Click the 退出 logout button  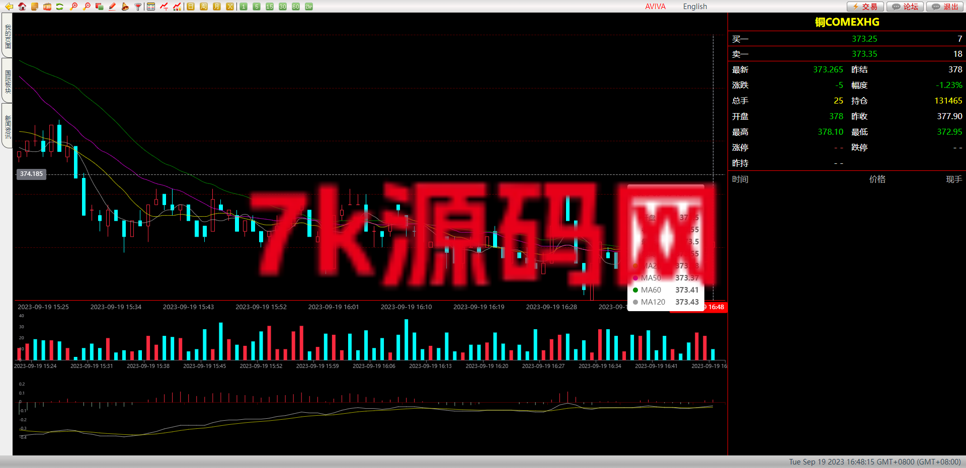(x=945, y=7)
